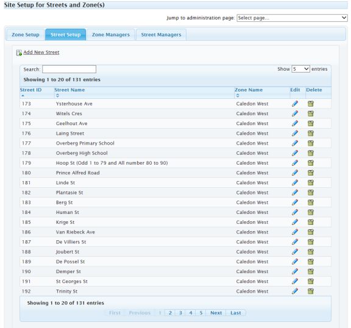
Task: Click the Add New Street link
Action: point(41,52)
